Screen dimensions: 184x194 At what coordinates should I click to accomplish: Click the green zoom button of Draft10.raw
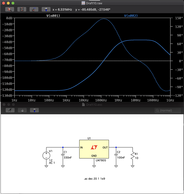click(x=13, y=3)
